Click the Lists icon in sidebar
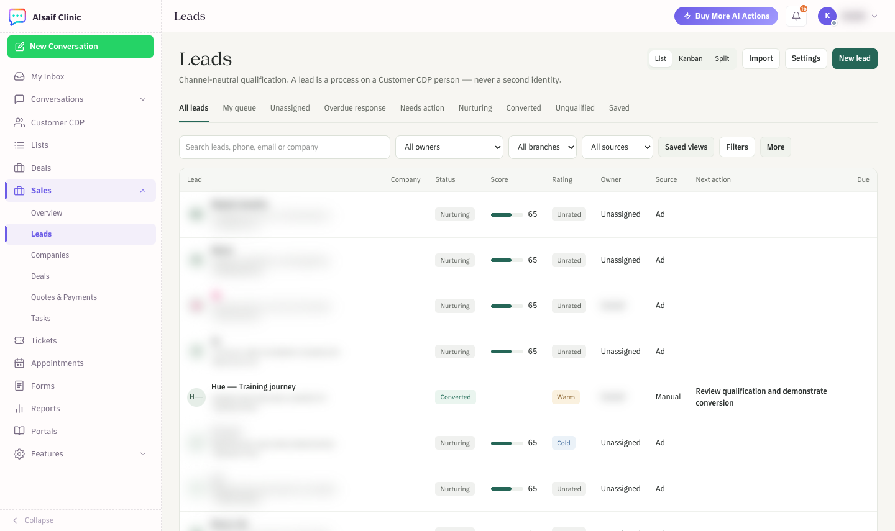Image resolution: width=895 pixels, height=531 pixels. tap(19, 145)
